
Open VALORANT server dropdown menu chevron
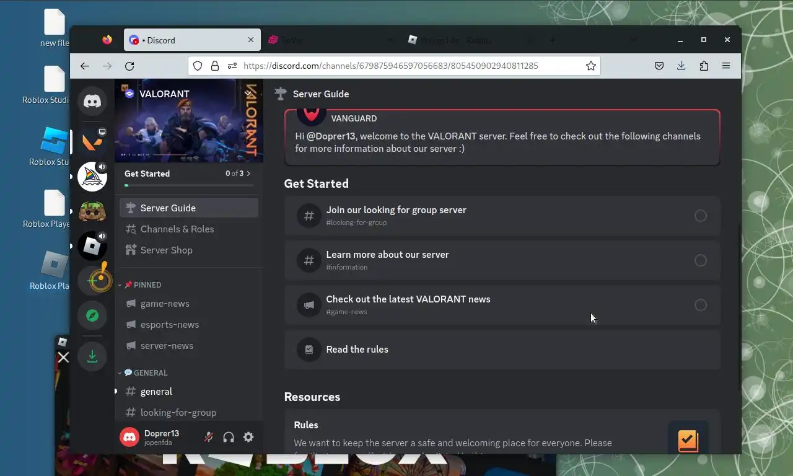[248, 94]
